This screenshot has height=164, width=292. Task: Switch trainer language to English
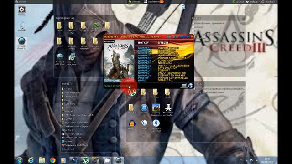coord(185,36)
